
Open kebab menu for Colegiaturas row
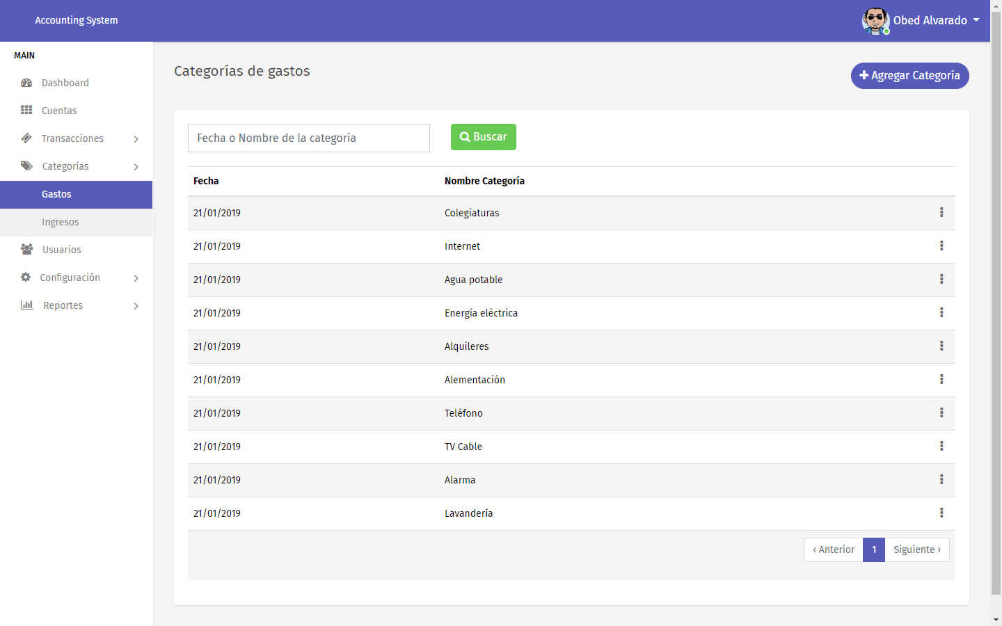(x=941, y=212)
